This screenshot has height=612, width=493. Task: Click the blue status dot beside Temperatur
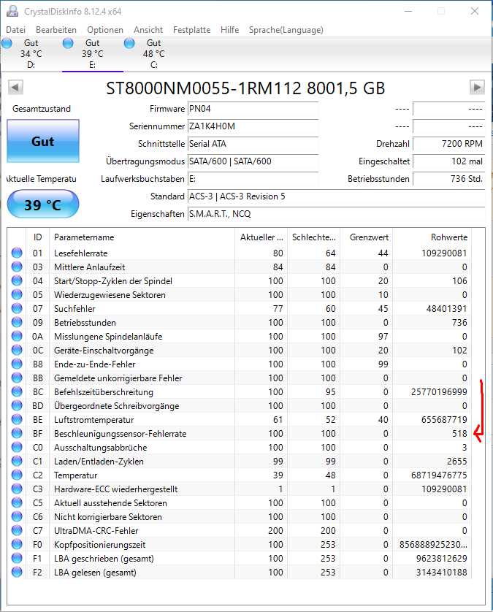point(18,475)
